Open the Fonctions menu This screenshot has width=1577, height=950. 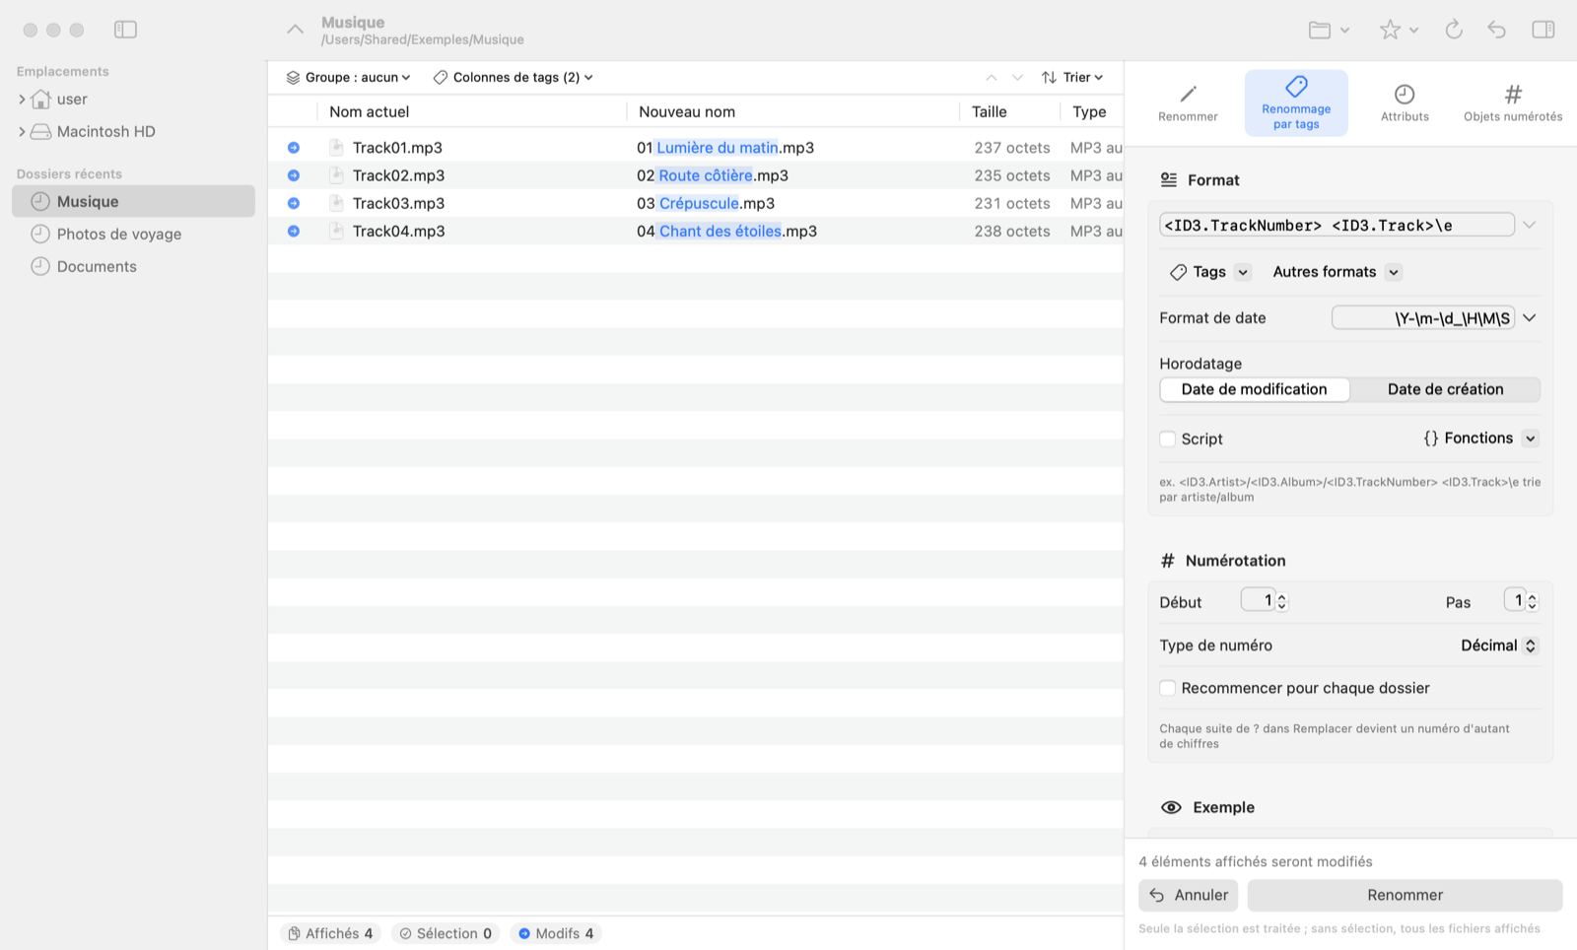[x=1479, y=439]
